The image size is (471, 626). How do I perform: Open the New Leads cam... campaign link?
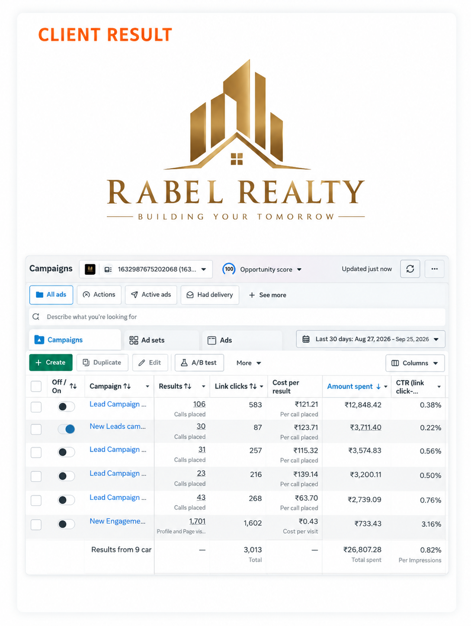click(x=118, y=426)
